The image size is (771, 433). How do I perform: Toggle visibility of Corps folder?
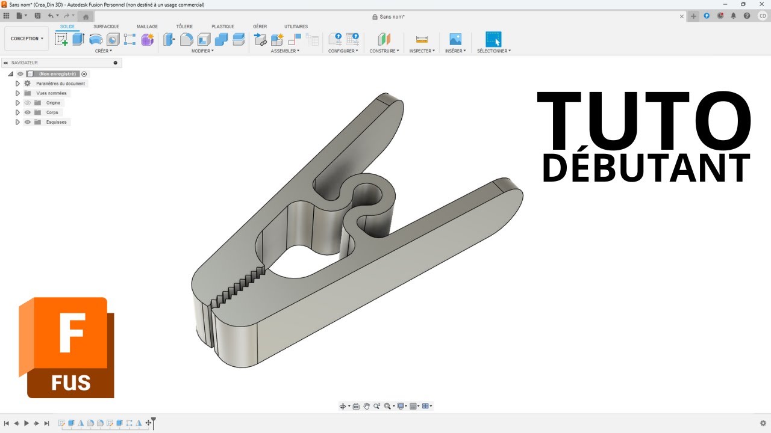tap(28, 112)
